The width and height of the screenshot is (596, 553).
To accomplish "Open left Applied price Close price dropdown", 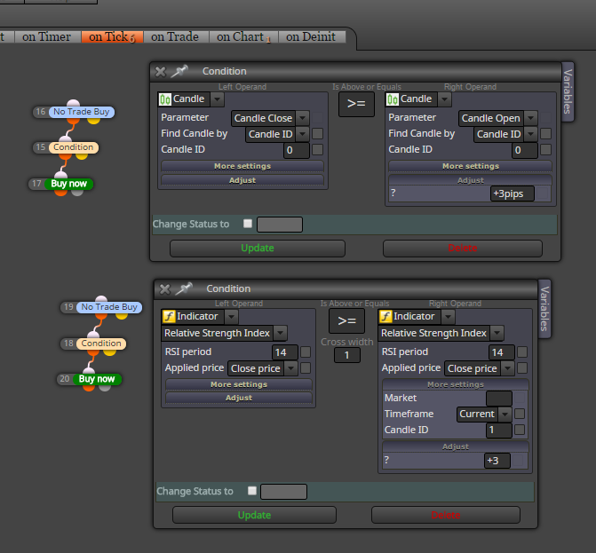I will tap(291, 368).
